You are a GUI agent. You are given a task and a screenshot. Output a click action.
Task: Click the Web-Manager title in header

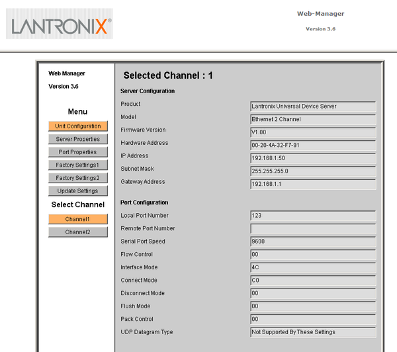(x=320, y=14)
